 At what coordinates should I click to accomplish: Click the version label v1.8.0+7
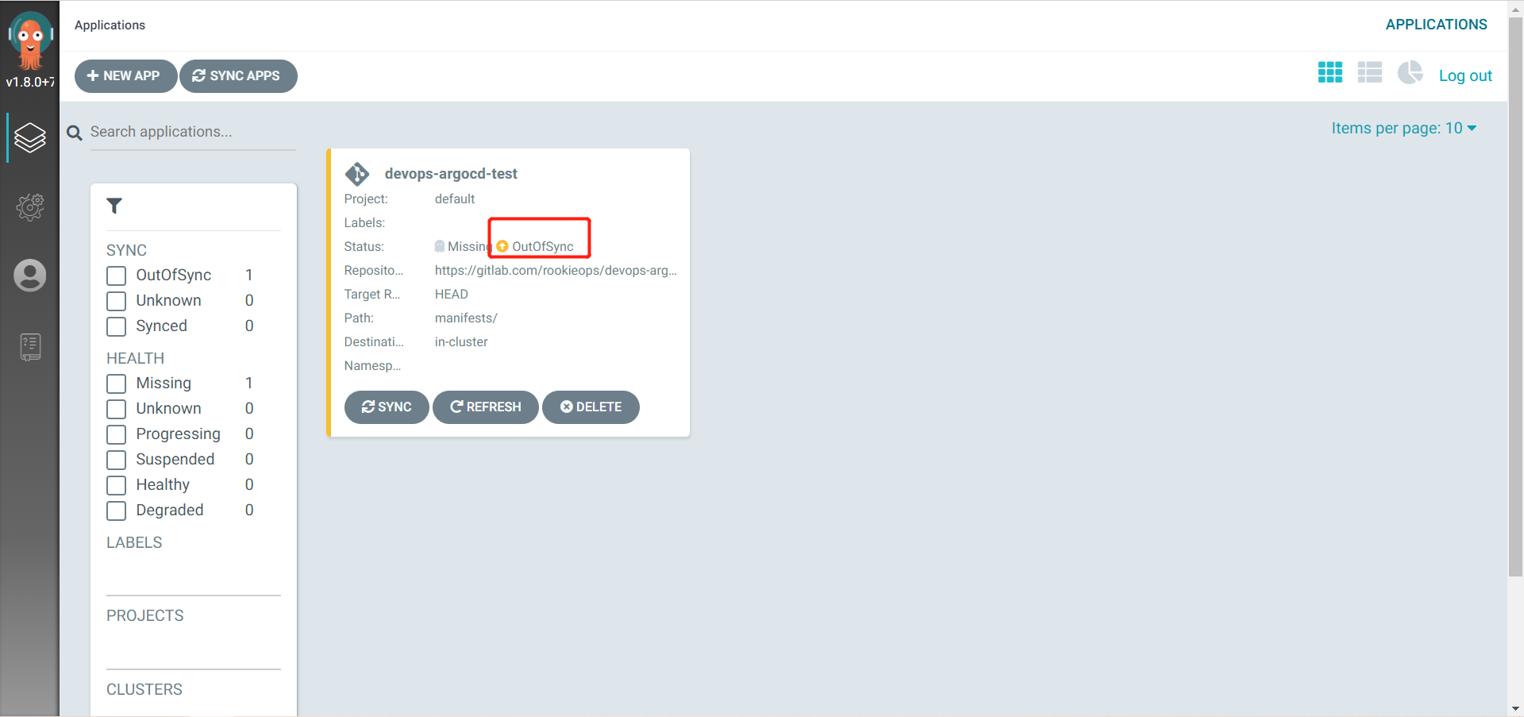(30, 82)
